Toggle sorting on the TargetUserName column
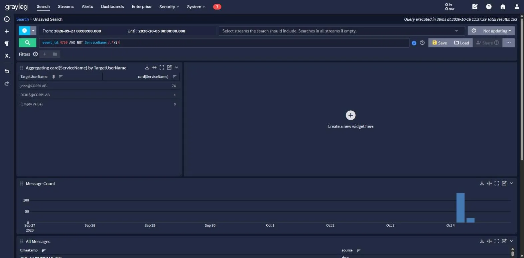The width and height of the screenshot is (524, 258). pyautogui.click(x=61, y=77)
